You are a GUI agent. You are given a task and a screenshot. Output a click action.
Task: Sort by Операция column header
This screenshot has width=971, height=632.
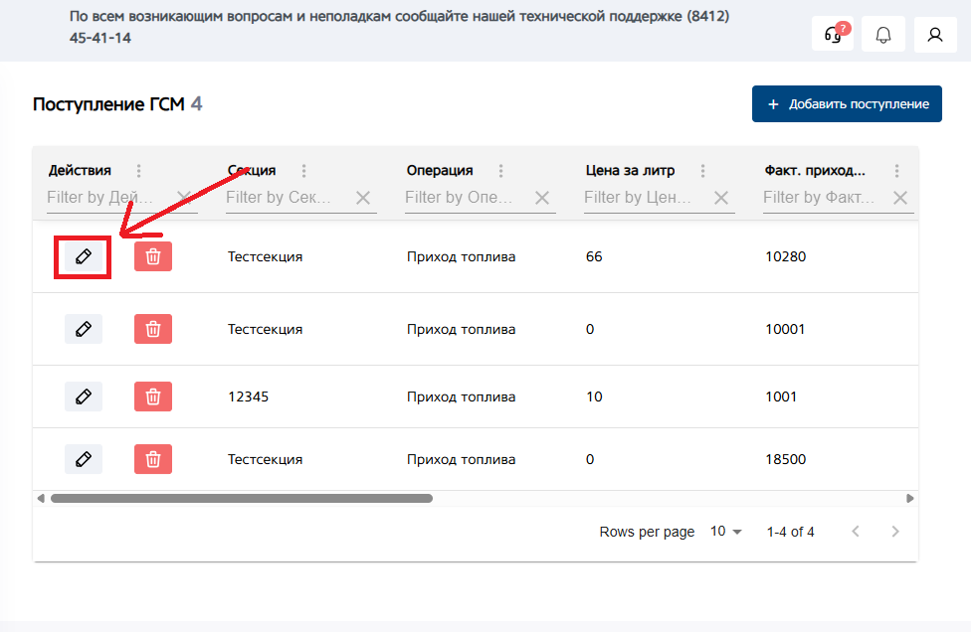440,170
